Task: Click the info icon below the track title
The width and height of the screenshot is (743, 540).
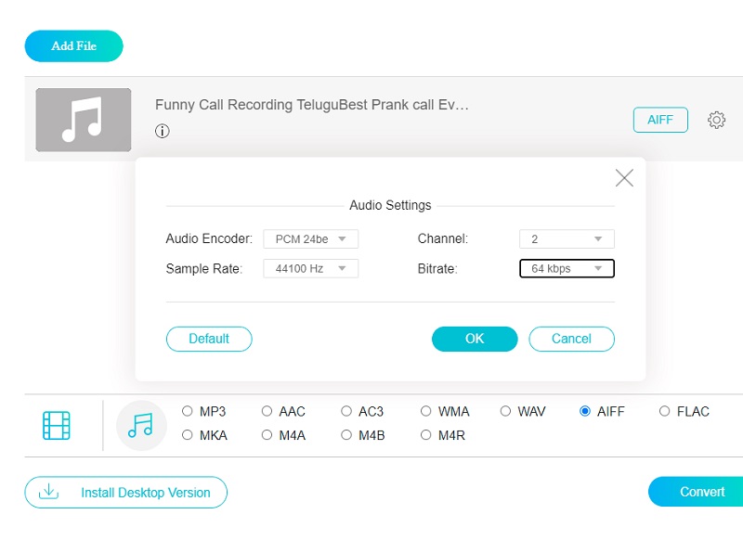Action: (163, 131)
